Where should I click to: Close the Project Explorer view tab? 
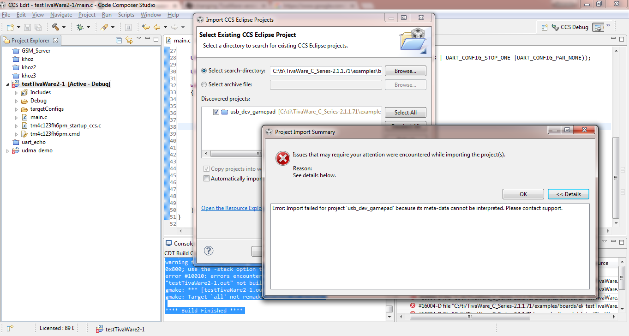(55, 40)
